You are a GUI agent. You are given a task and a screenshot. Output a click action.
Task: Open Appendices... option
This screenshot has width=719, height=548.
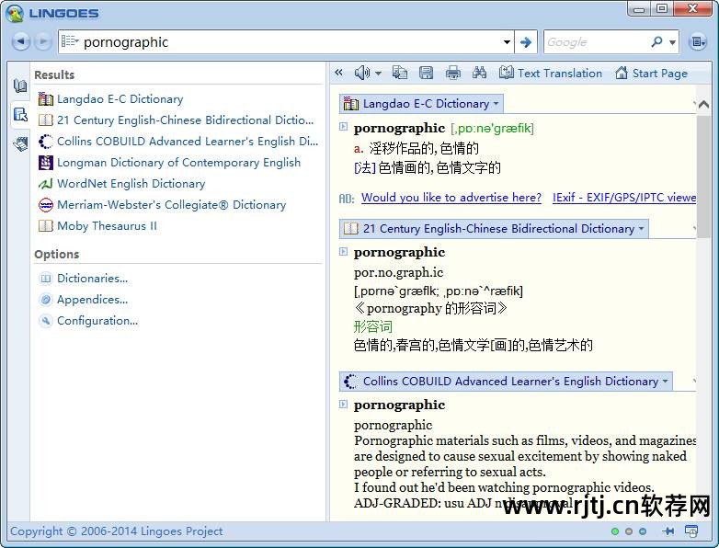92,300
